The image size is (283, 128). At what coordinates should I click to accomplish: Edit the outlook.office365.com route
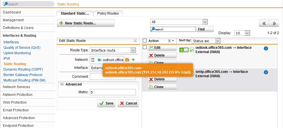[x=162, y=48]
